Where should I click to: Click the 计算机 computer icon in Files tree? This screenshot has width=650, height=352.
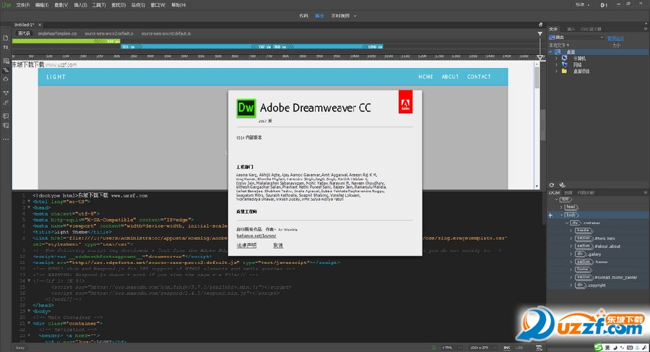[x=564, y=59]
